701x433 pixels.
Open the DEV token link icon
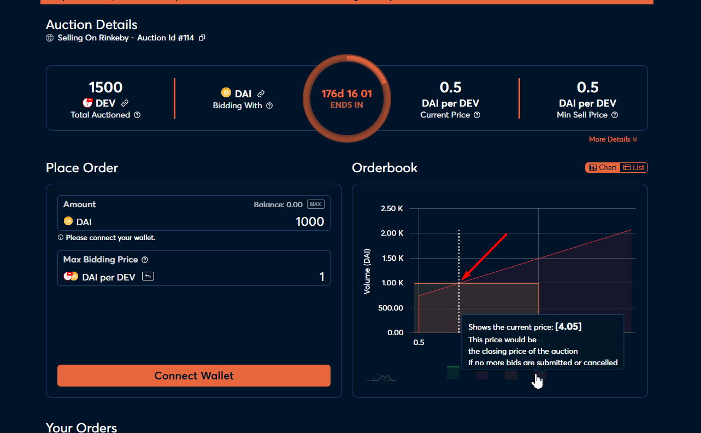pos(125,103)
